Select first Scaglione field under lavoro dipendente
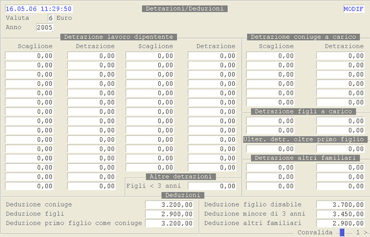370x237 pixels. click(29, 56)
